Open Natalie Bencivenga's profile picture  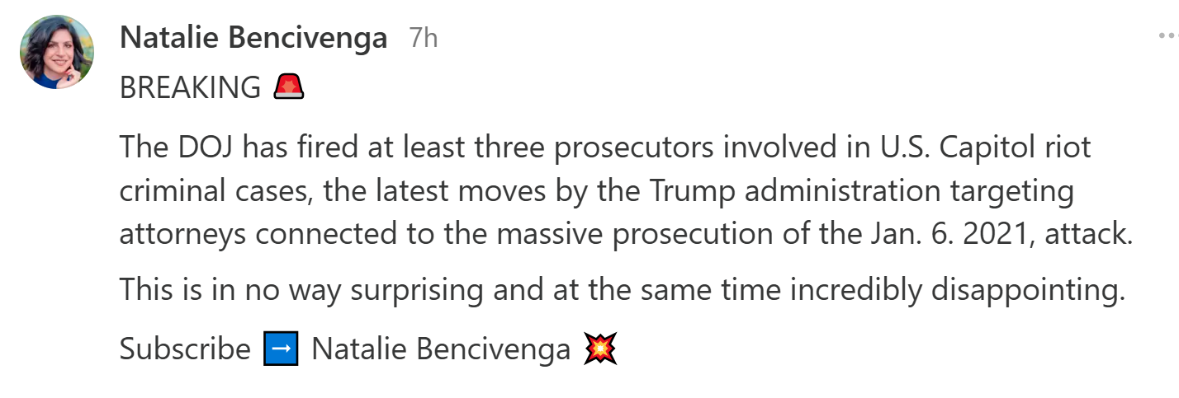[x=57, y=51]
